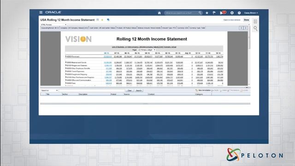This screenshot has height=166, width=295.
Task: Click the Scenario Actual header link
Action: pyautogui.click(x=170, y=47)
